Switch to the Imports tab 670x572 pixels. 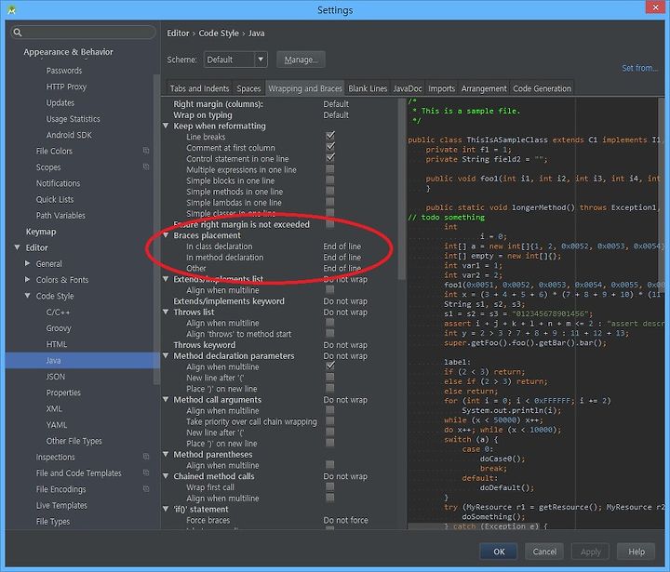point(441,88)
